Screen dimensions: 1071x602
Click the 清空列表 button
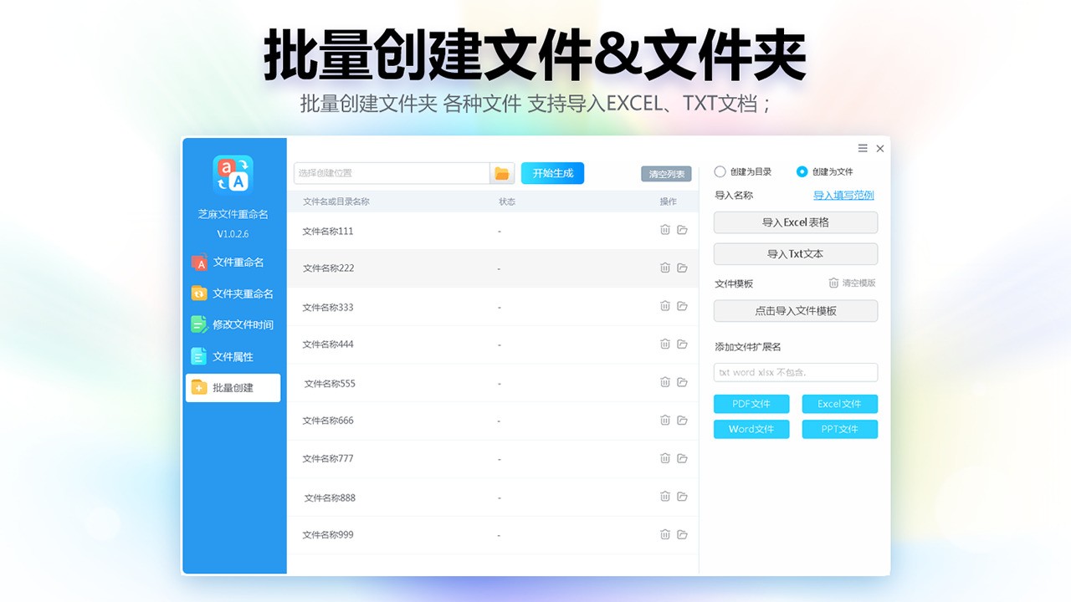point(666,173)
